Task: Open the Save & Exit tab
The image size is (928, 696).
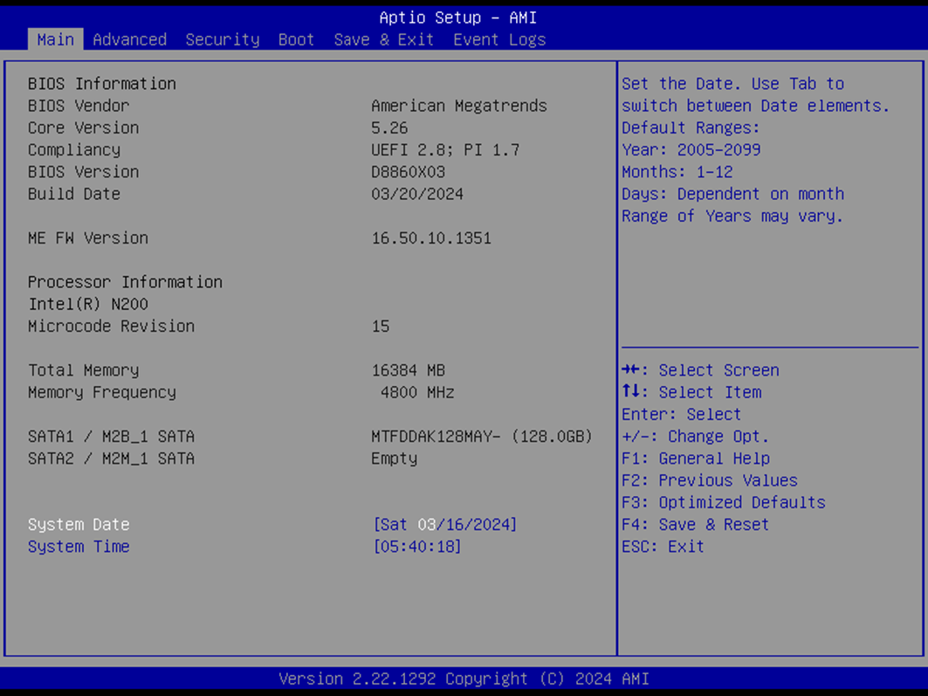Action: 384,39
